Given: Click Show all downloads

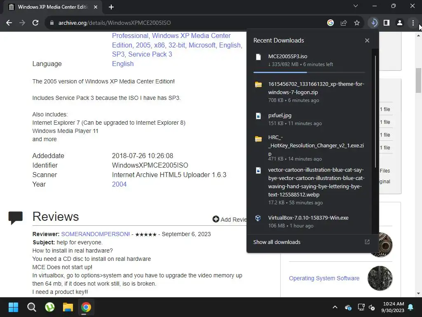Looking at the screenshot, I should pyautogui.click(x=277, y=242).
